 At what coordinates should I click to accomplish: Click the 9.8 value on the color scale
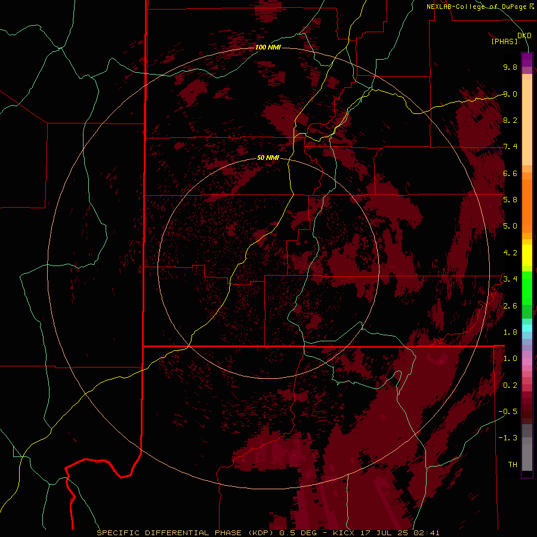click(x=510, y=67)
